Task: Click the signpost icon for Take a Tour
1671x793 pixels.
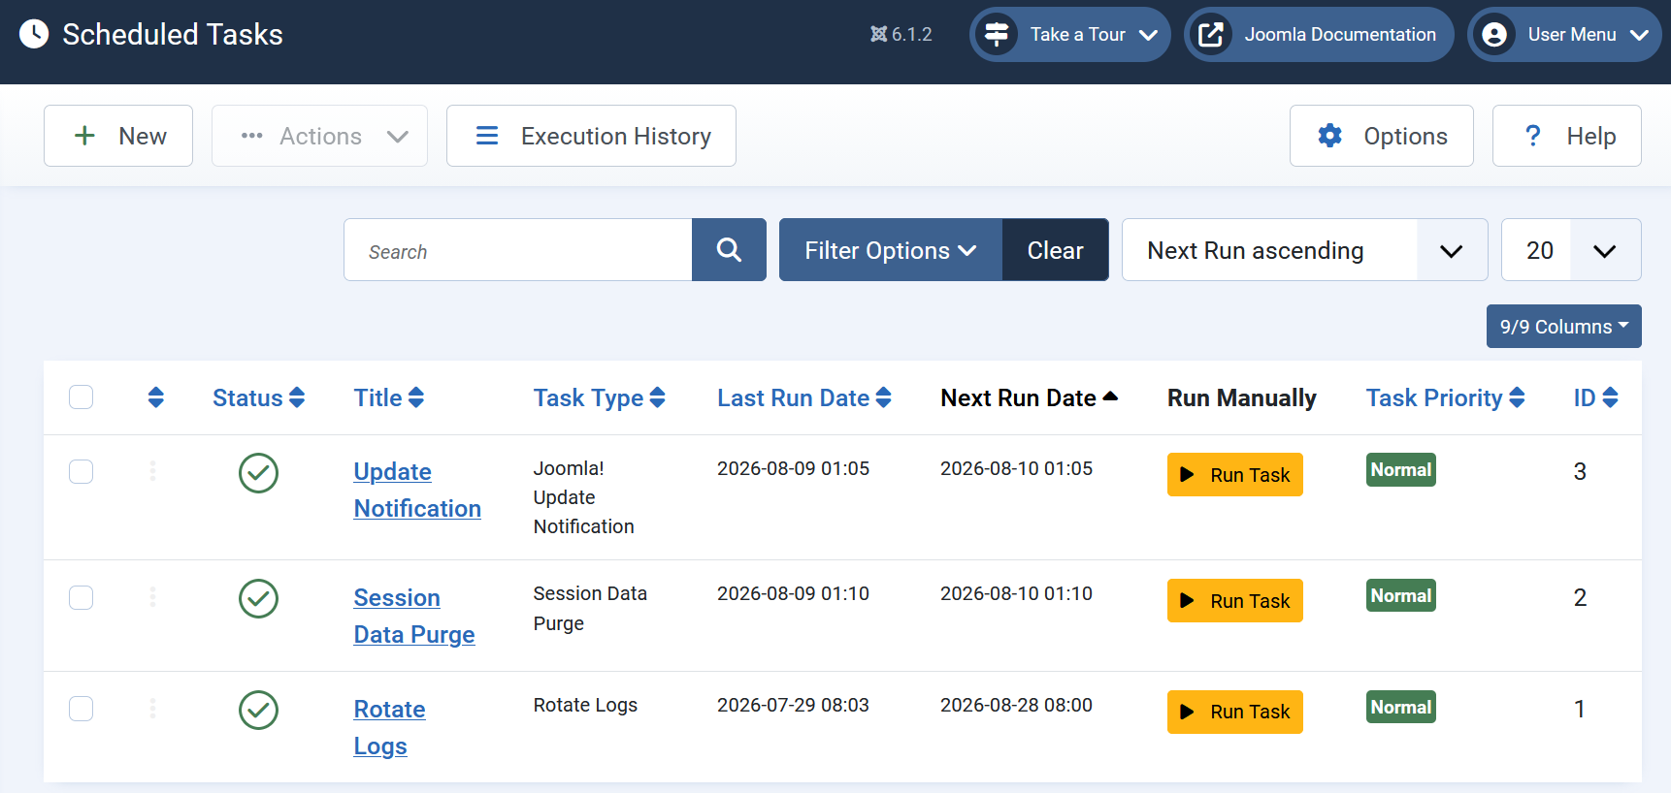Action: [x=997, y=34]
